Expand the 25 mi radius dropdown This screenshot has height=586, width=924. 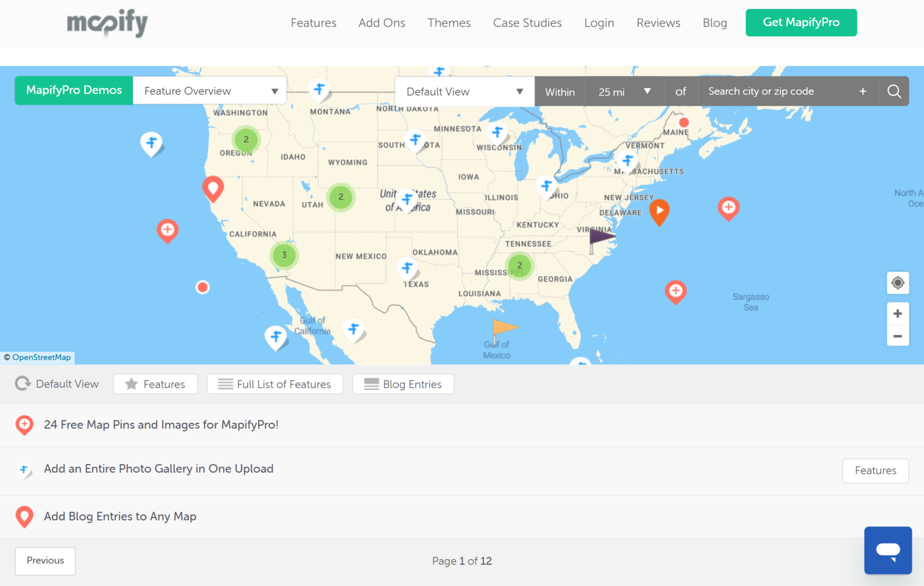pos(623,92)
